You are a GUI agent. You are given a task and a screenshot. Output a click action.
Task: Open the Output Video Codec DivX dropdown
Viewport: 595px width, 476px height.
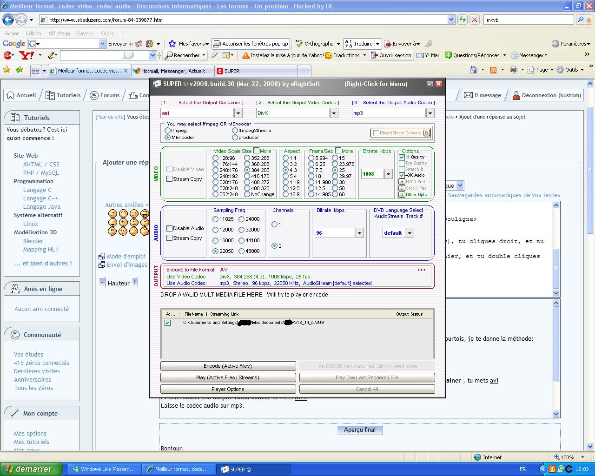(x=334, y=113)
